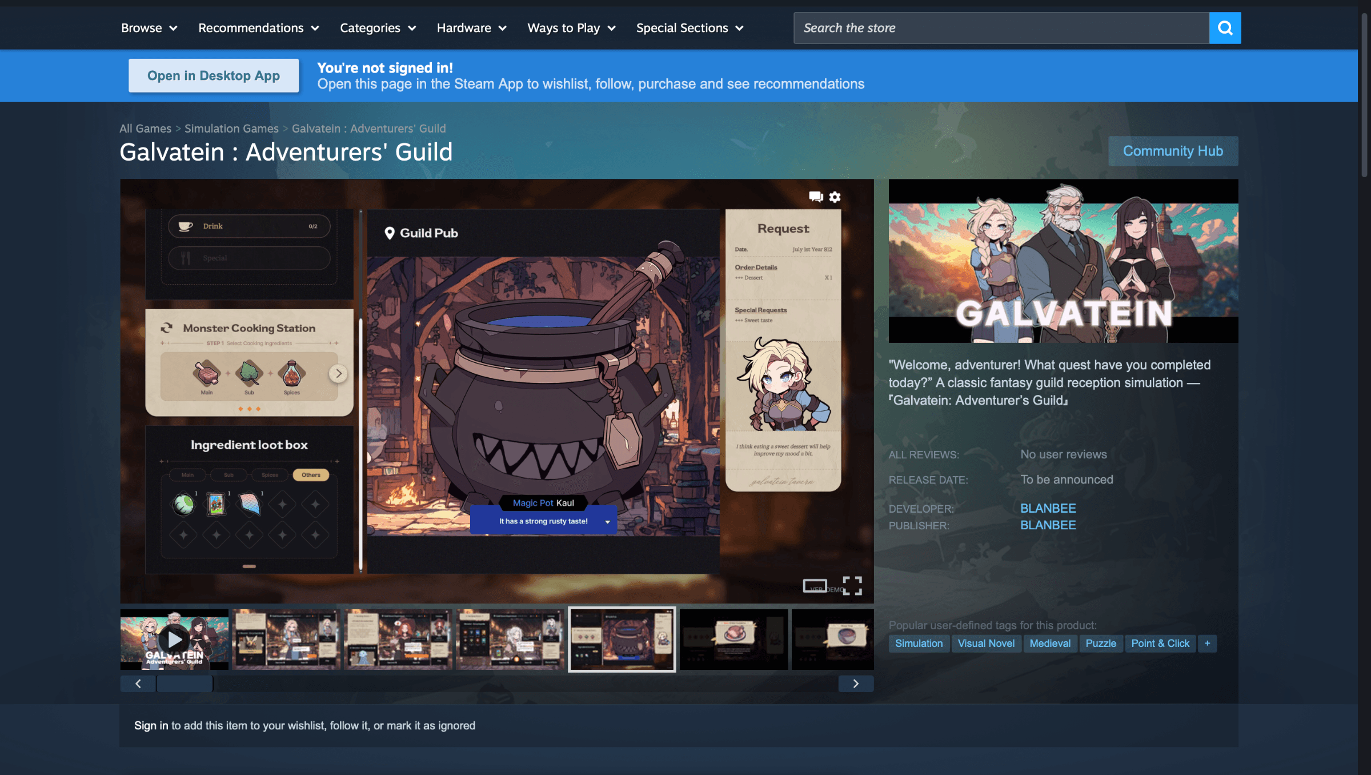1371x775 pixels.
Task: Select the Visual Novel tag
Action: pyautogui.click(x=986, y=644)
